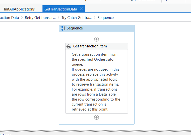Image resolution: width=191 pixels, height=135 pixels.
Task: Click chevron before the Sequence breadcrumb
Action: [x=95, y=18]
